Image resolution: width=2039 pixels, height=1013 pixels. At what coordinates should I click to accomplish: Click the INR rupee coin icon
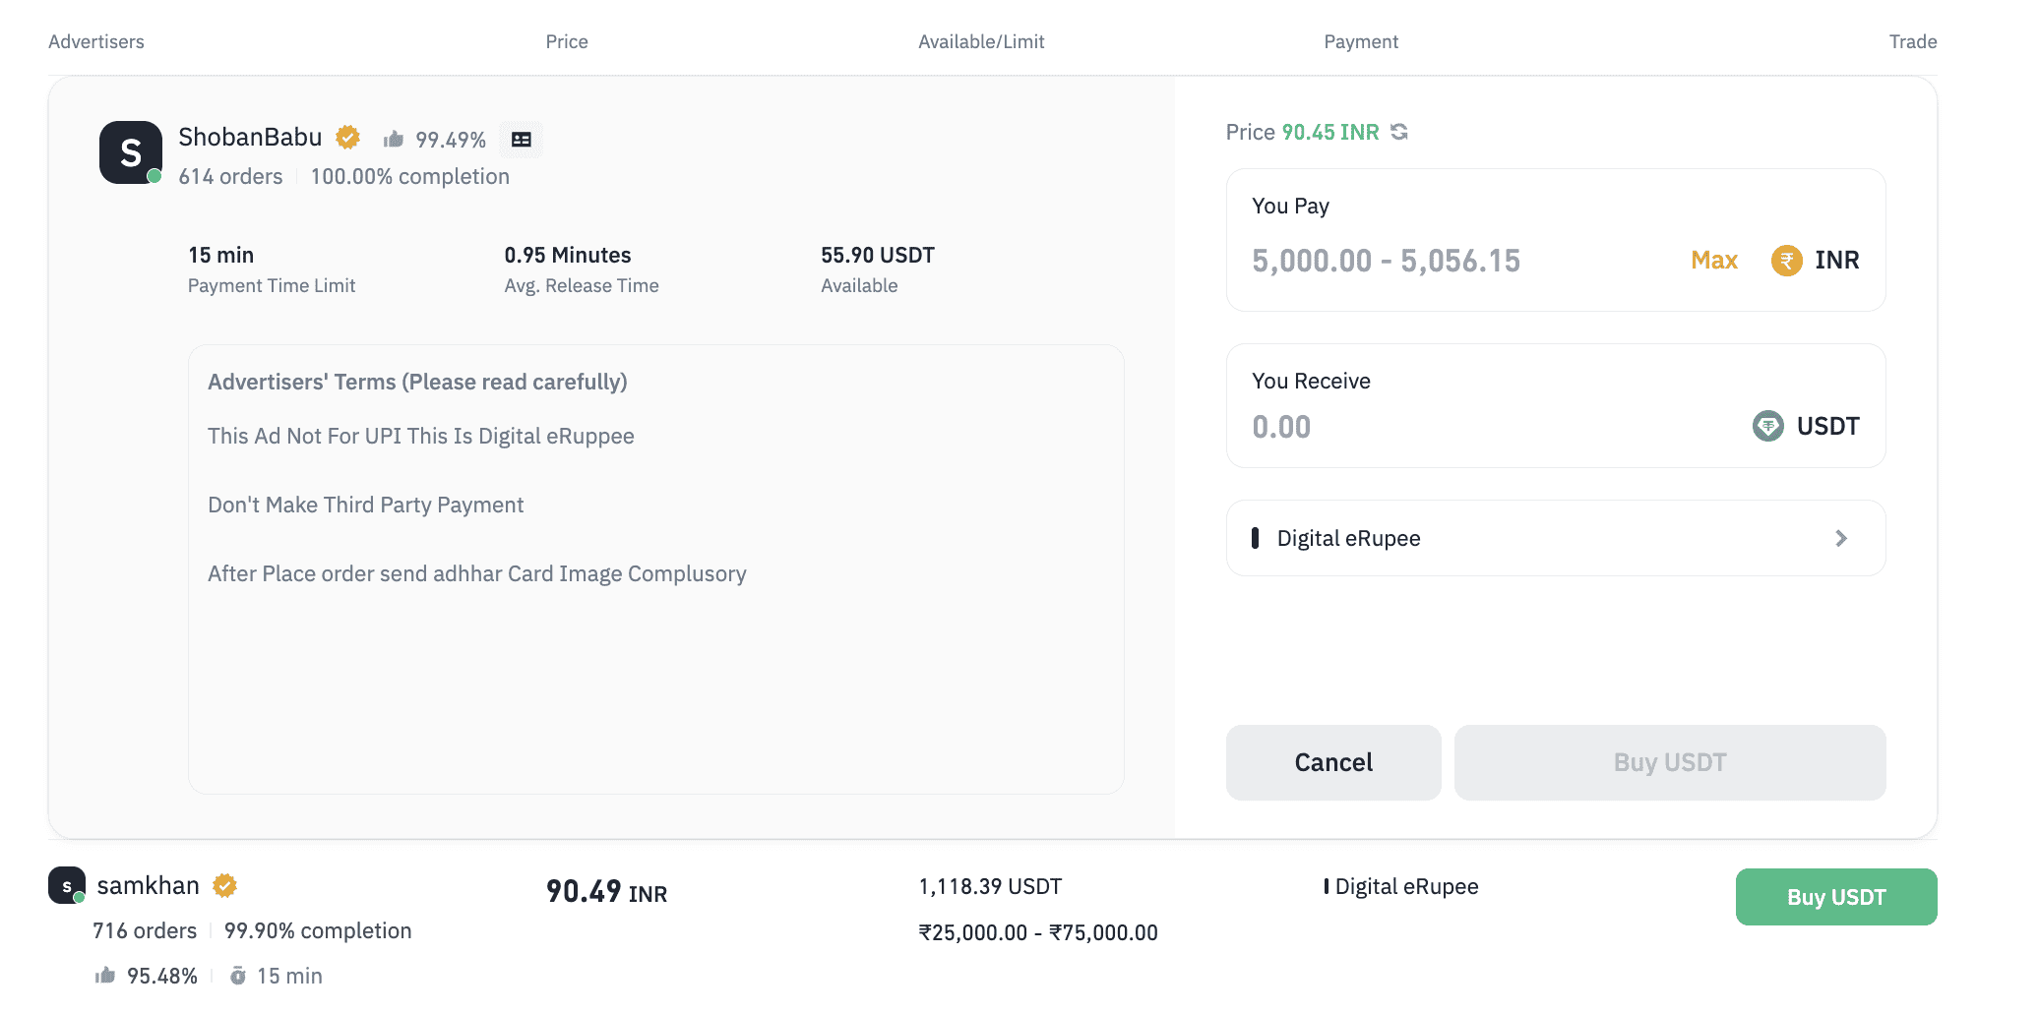coord(1786,261)
